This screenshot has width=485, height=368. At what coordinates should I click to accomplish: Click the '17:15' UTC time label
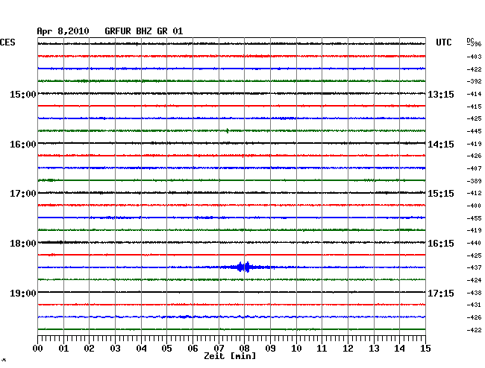click(x=441, y=293)
